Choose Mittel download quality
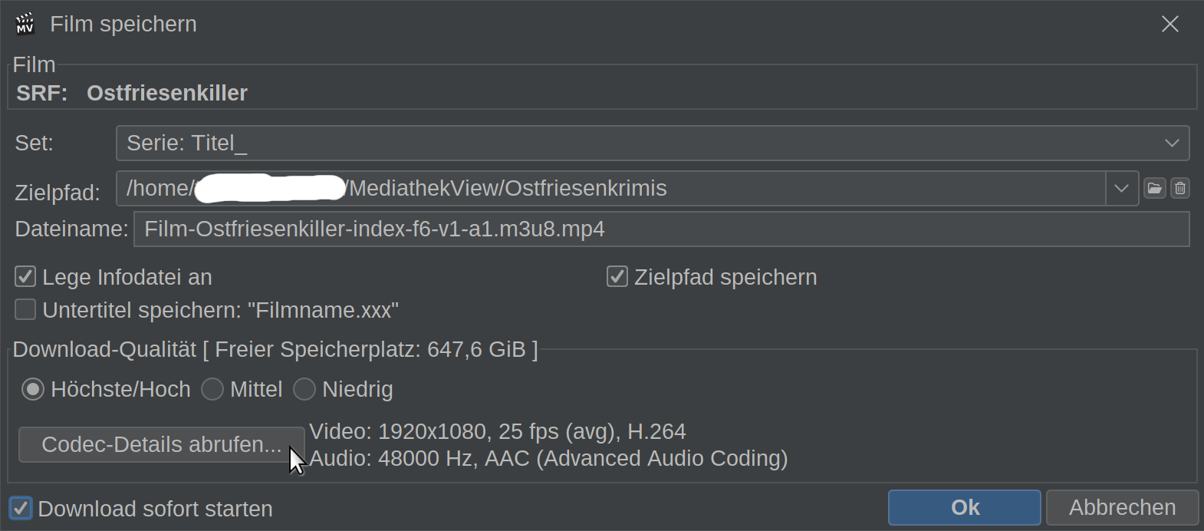The height and width of the screenshot is (531, 1204). [212, 390]
